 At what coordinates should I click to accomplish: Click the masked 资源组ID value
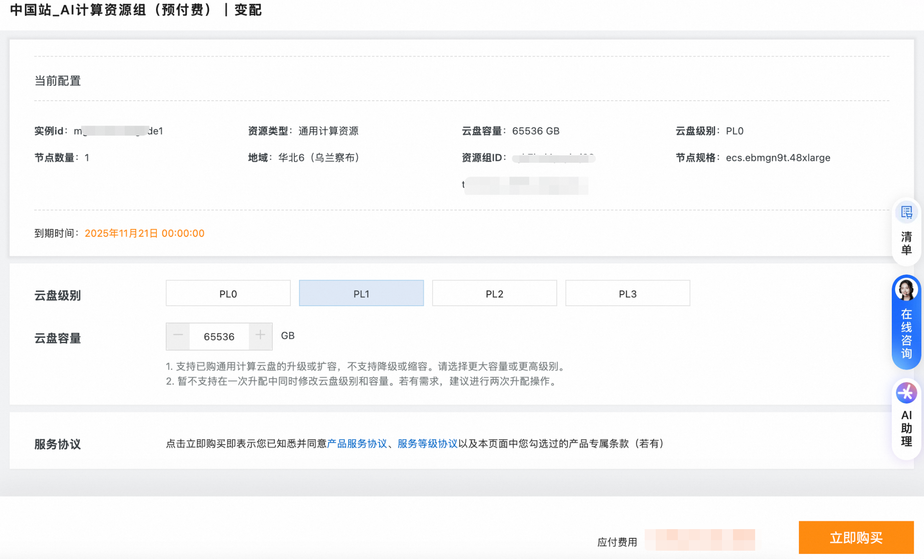click(x=554, y=159)
